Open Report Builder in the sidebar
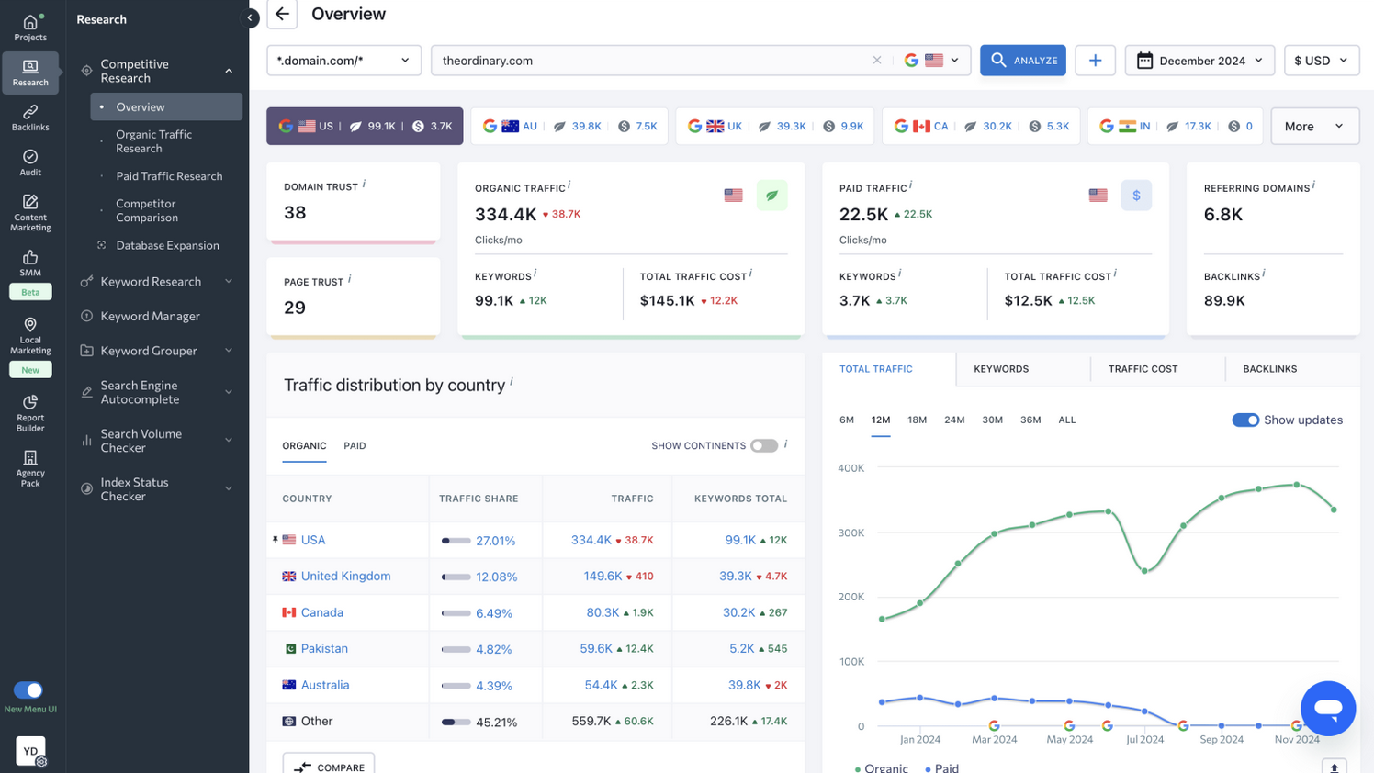Screen dimensions: 1374x773 tap(30, 413)
